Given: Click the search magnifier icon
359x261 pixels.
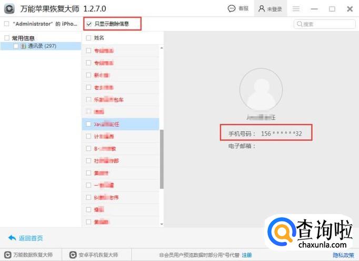Looking at the screenshot, I should pyautogui.click(x=300, y=24).
